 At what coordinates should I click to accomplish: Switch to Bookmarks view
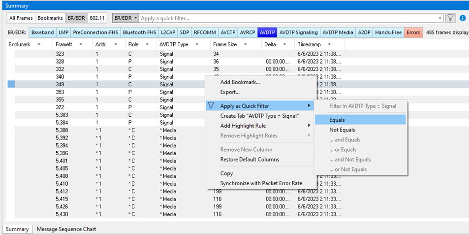pyautogui.click(x=50, y=18)
